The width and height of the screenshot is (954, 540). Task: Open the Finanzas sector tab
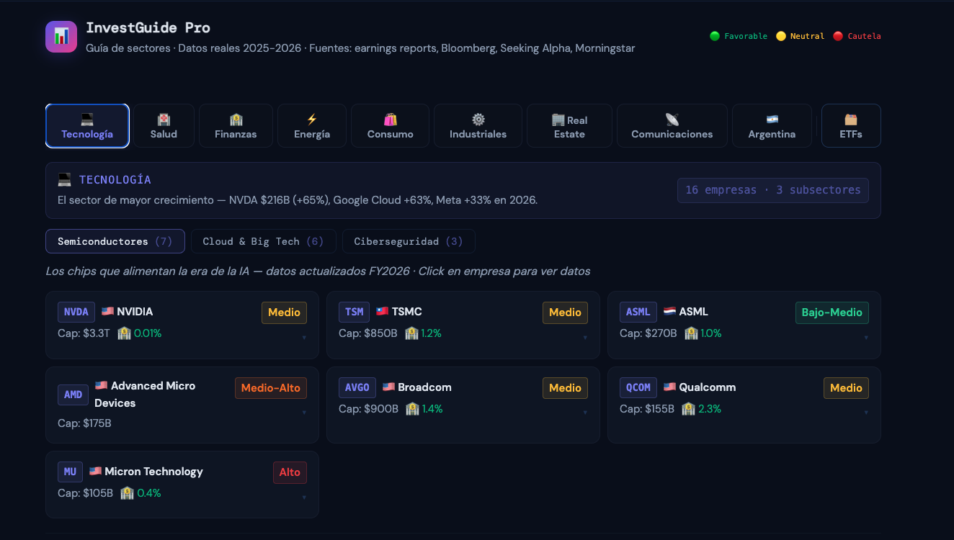236,126
